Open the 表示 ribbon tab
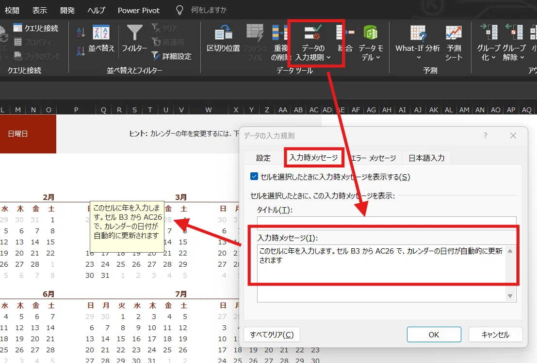 click(40, 10)
